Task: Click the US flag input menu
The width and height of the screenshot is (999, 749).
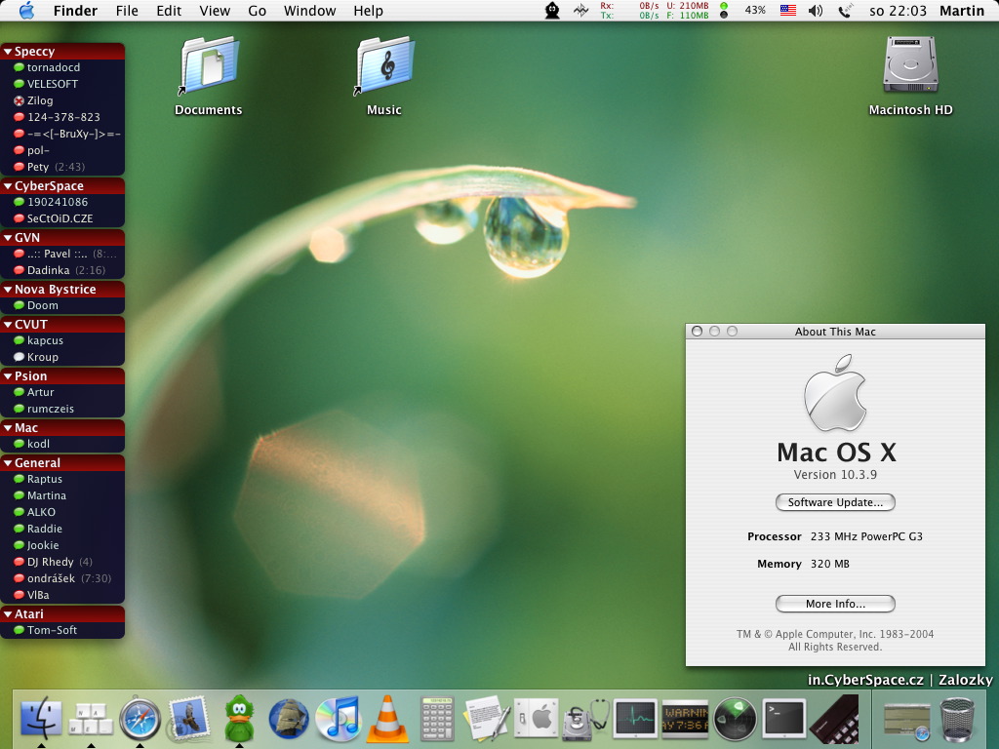Action: [786, 11]
